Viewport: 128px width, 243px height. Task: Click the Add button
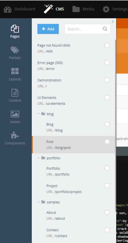(48, 29)
